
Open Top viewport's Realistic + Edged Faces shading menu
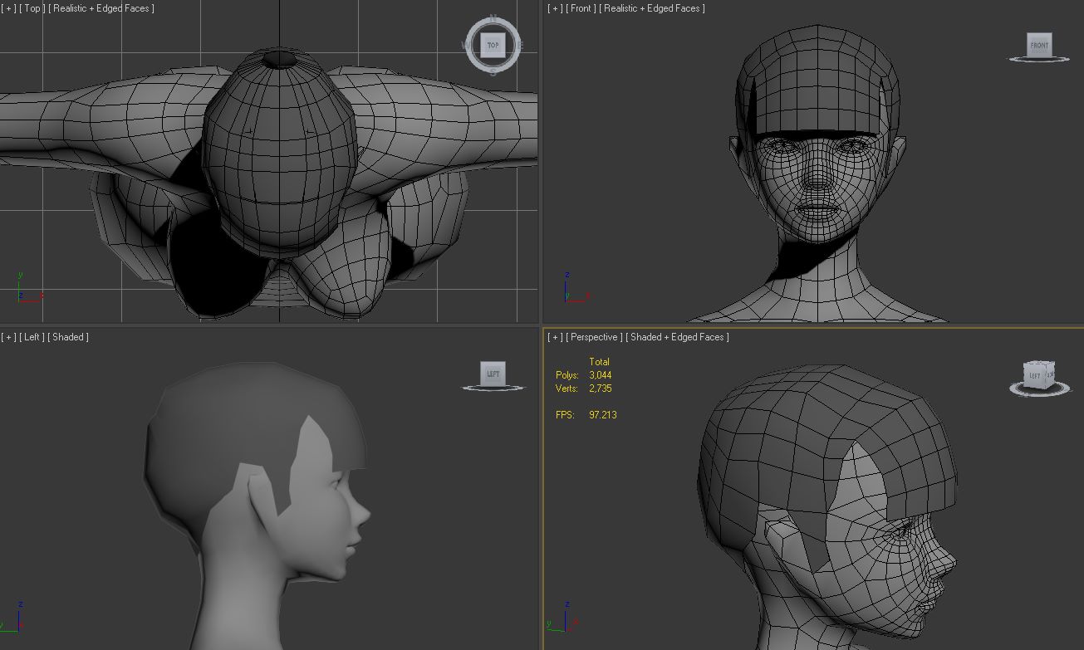coord(102,8)
